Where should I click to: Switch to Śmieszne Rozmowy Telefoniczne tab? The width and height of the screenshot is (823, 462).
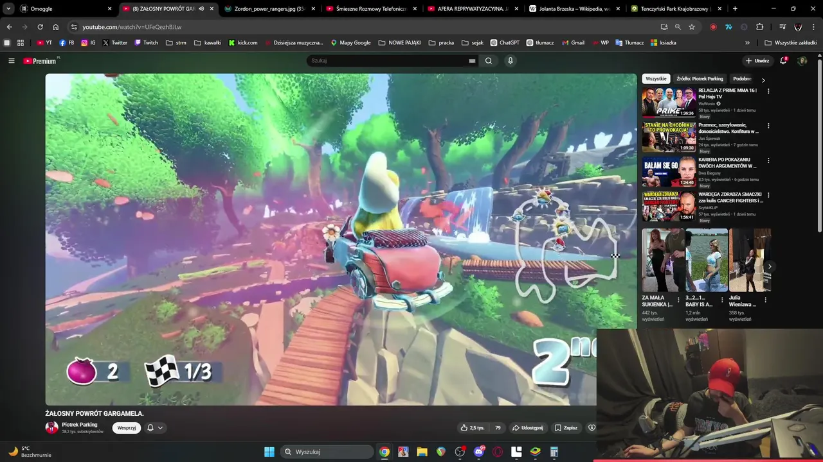(x=372, y=9)
